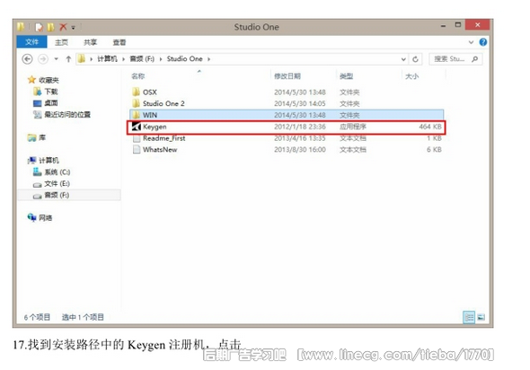Switch to large icons view layout
Screen dimensions: 530x370
pyautogui.click(x=481, y=317)
